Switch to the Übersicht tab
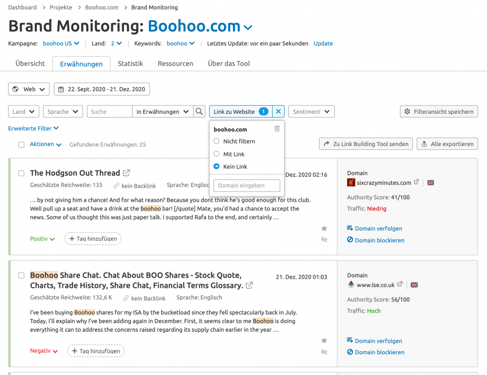Image resolution: width=487 pixels, height=375 pixels. 30,64
